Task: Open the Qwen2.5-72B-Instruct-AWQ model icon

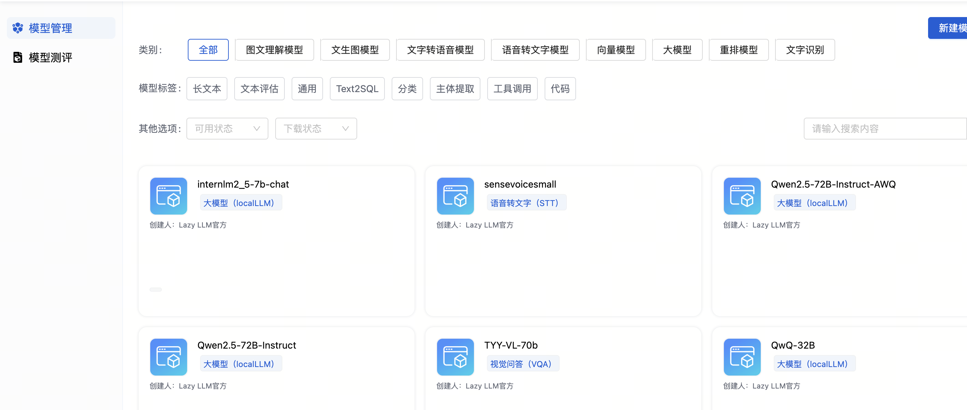Action: pyautogui.click(x=742, y=196)
